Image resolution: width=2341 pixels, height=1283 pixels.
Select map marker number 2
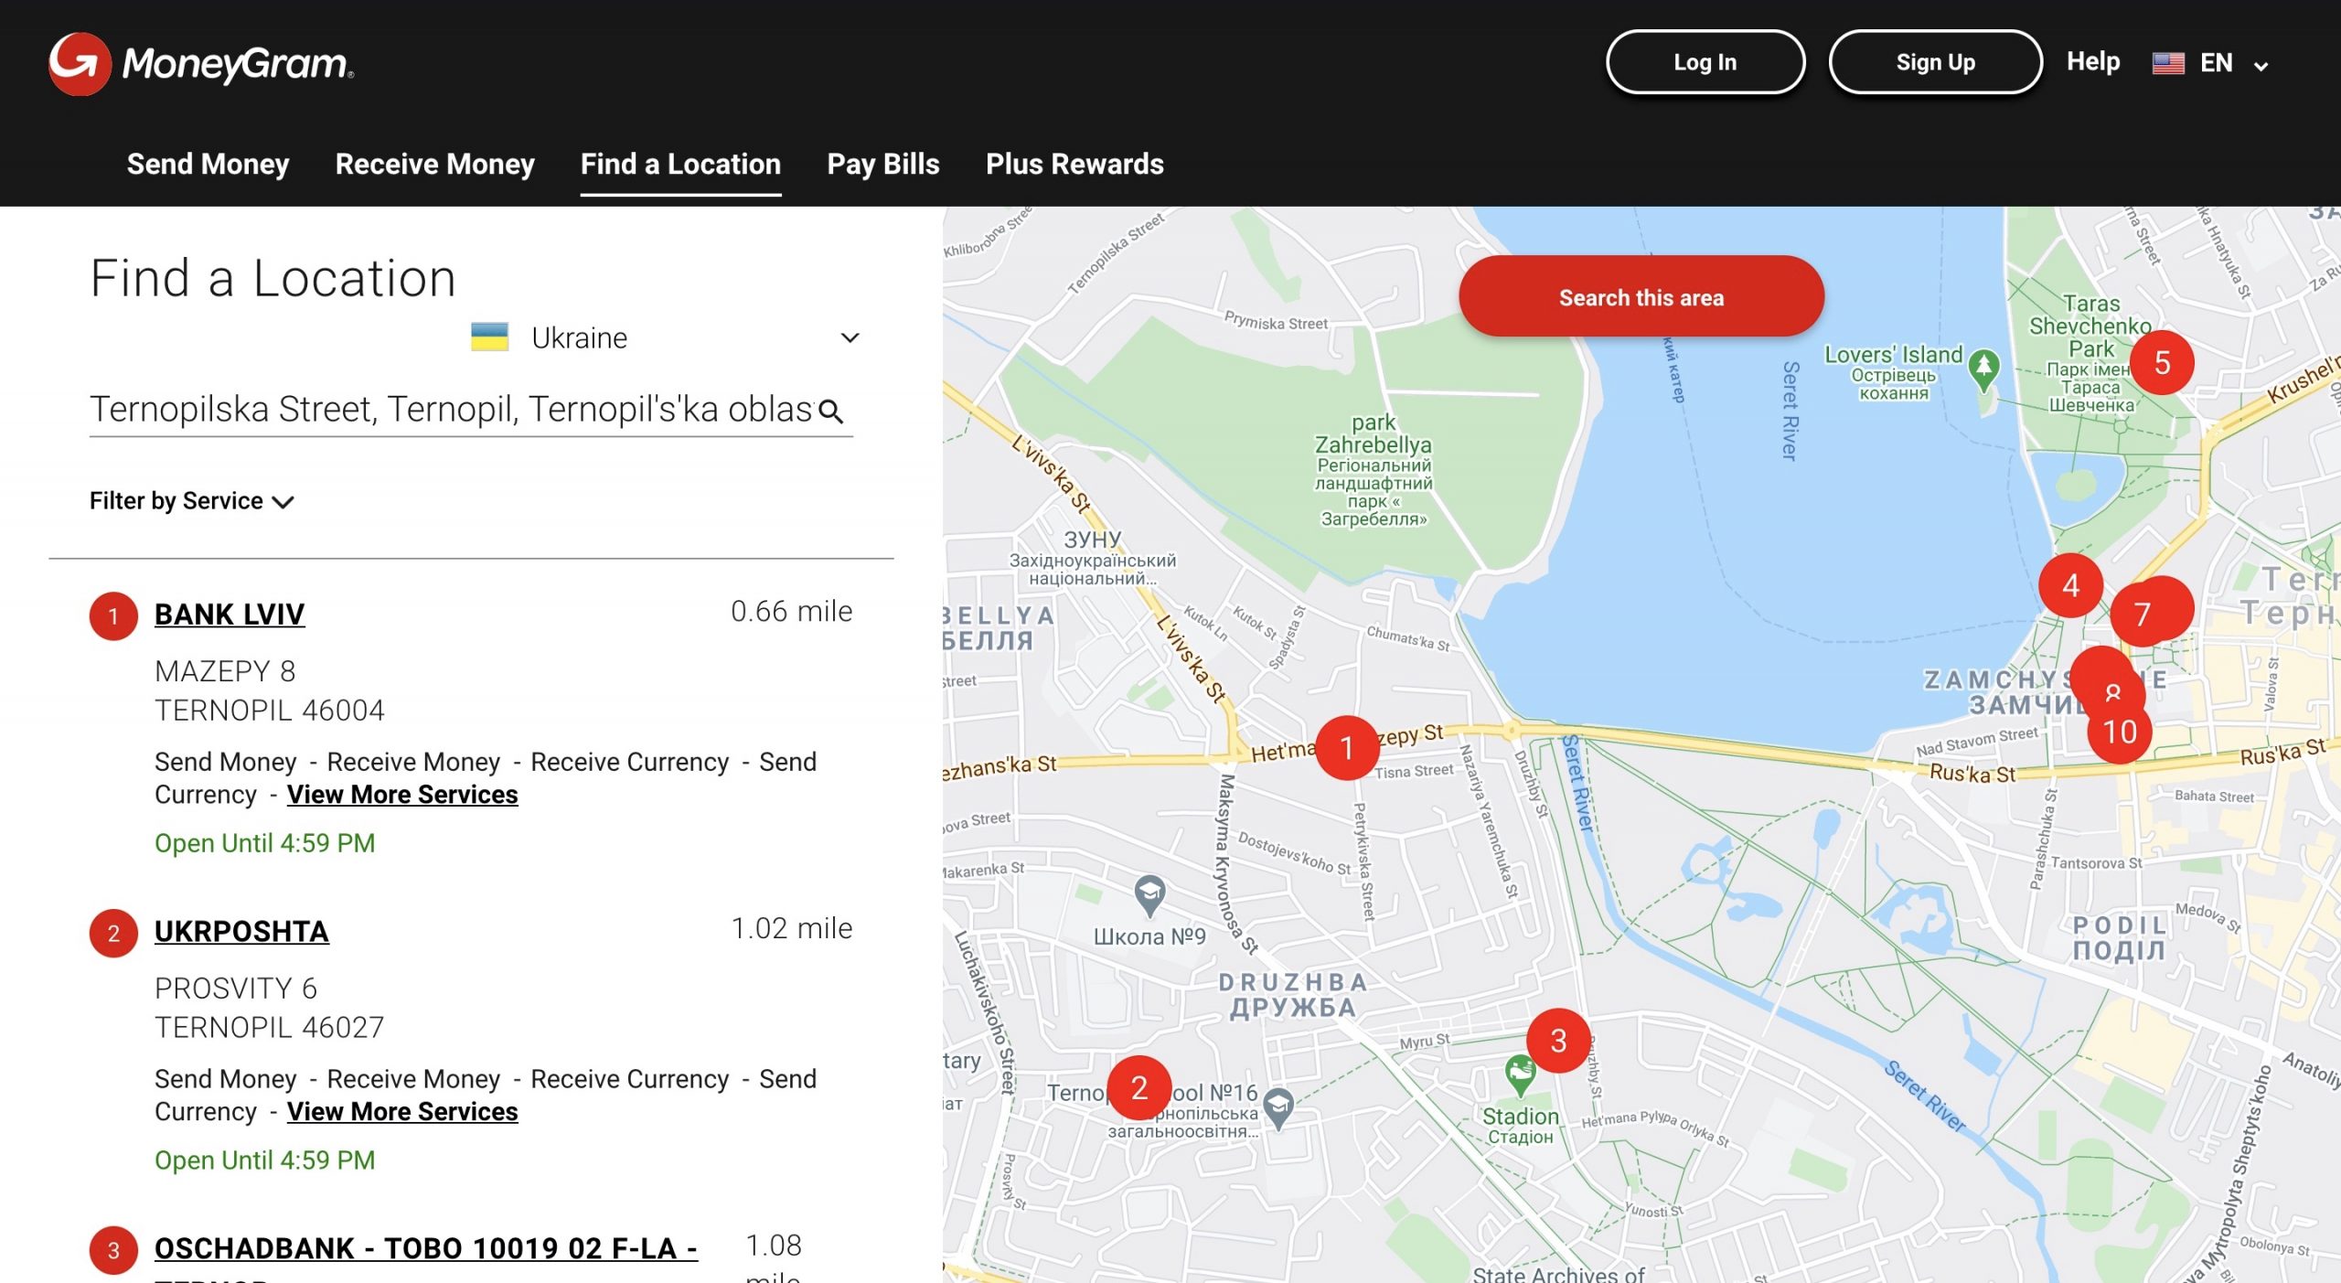1138,1088
